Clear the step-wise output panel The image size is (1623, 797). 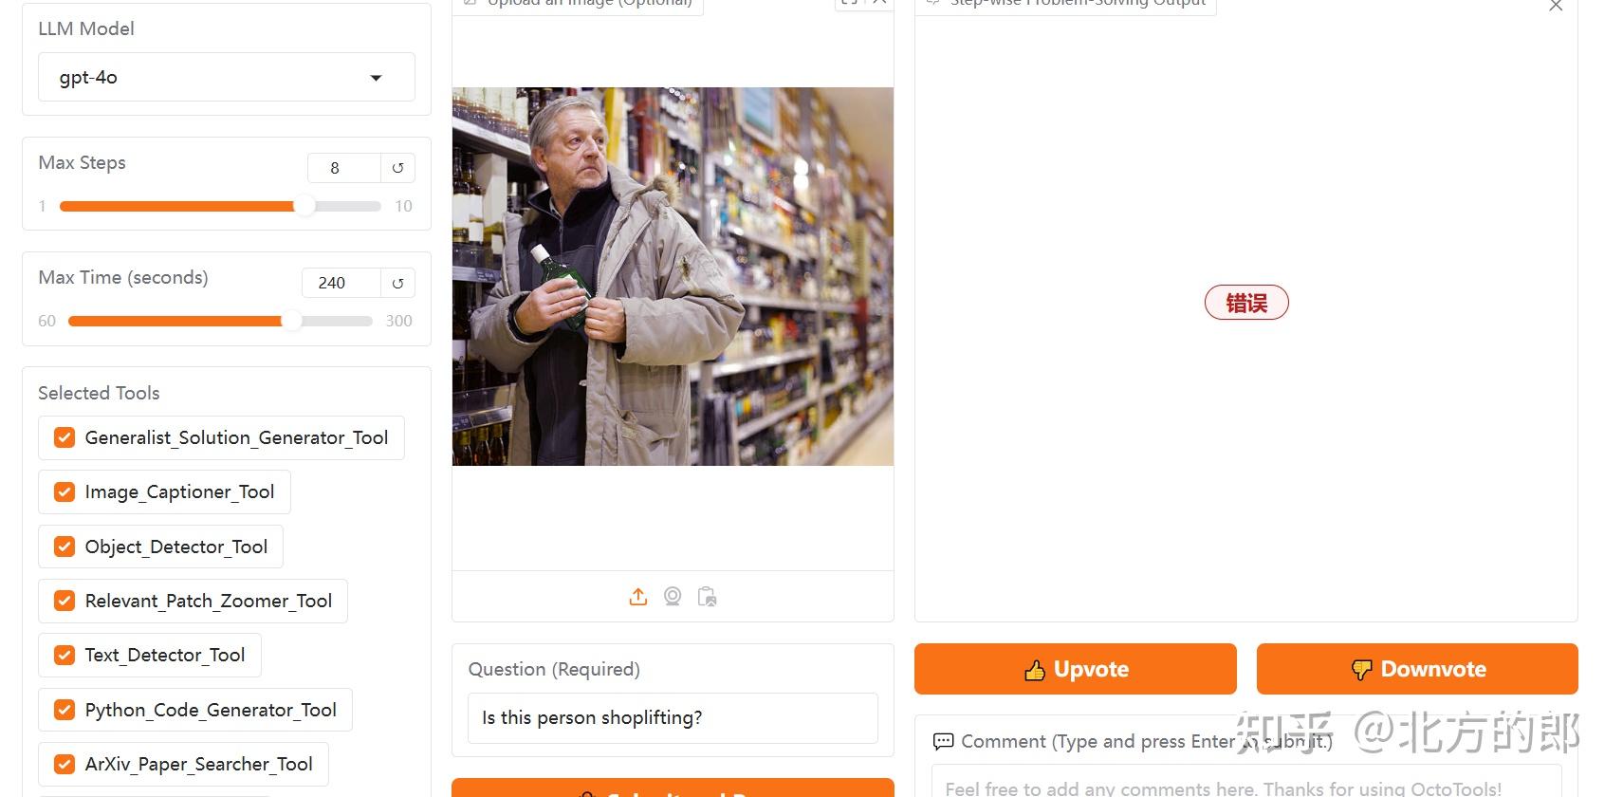click(x=1556, y=6)
